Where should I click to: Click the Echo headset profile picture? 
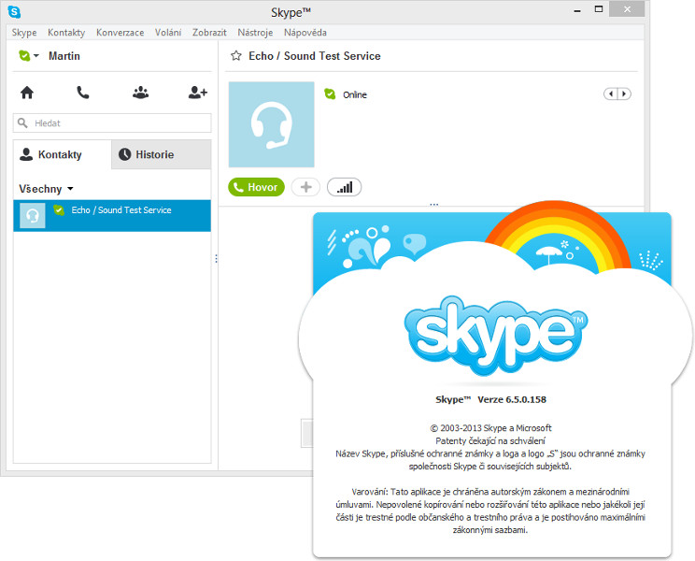coord(271,124)
